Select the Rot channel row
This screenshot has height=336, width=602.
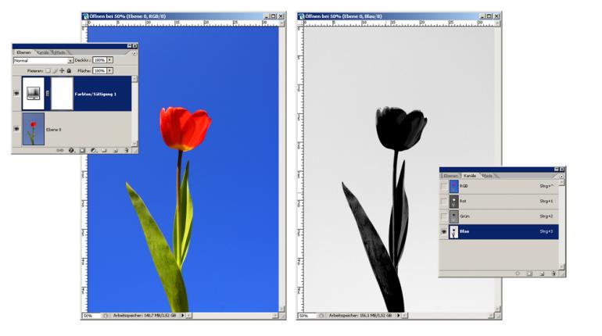coord(499,202)
